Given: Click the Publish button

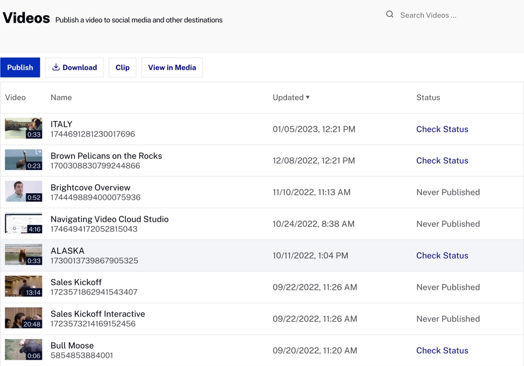Looking at the screenshot, I should (x=20, y=67).
